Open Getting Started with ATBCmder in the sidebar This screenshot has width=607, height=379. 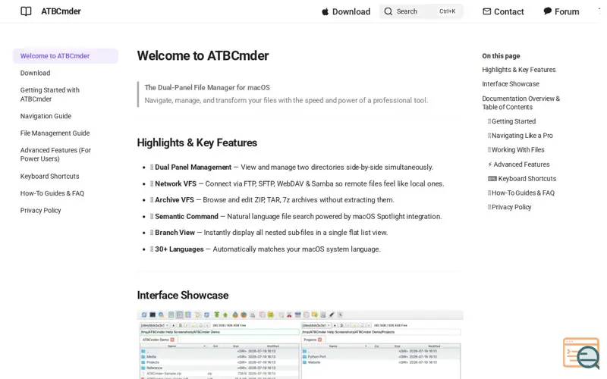coord(50,94)
